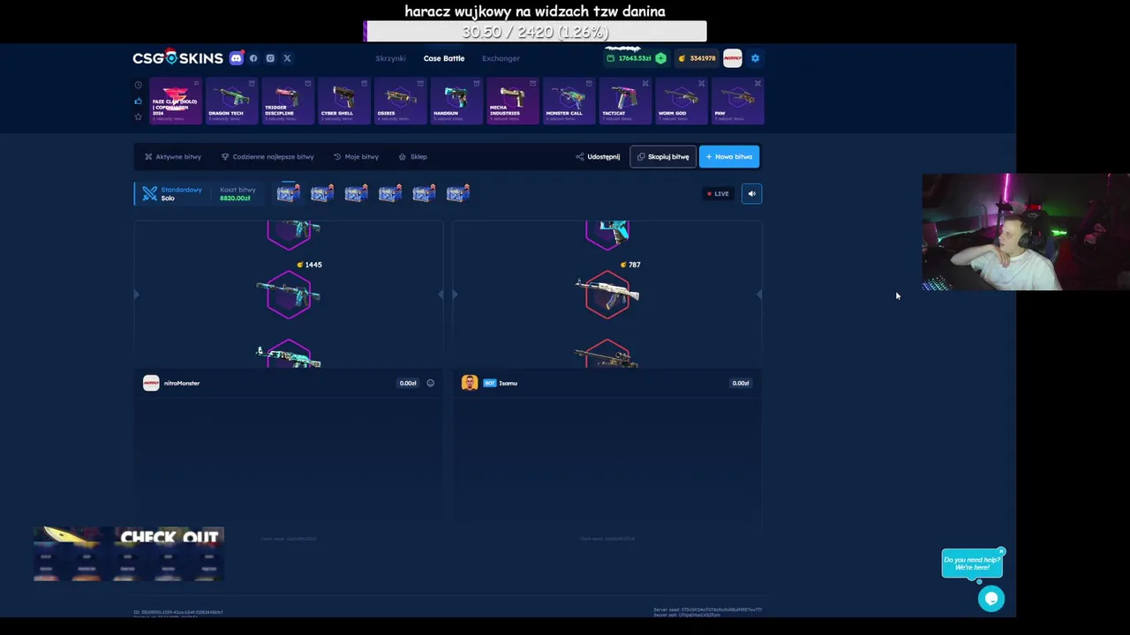1130x635 pixels.
Task: Open the settings gear icon in header
Action: coord(755,58)
